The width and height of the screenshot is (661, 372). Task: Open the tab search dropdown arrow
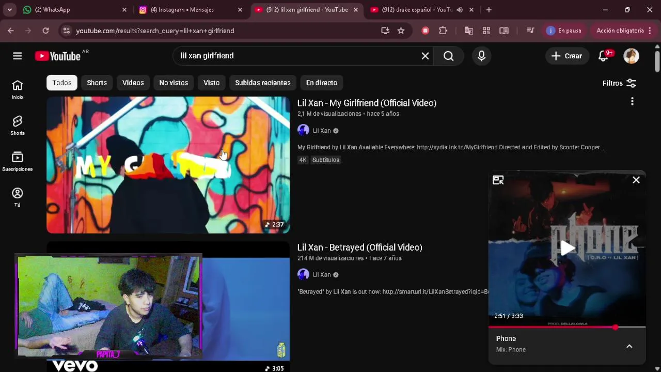click(9, 9)
